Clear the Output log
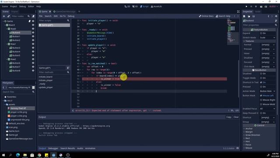 236,117
